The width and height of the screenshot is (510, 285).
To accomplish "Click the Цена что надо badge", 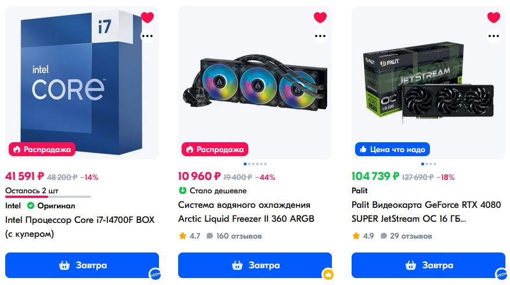I will tap(392, 149).
